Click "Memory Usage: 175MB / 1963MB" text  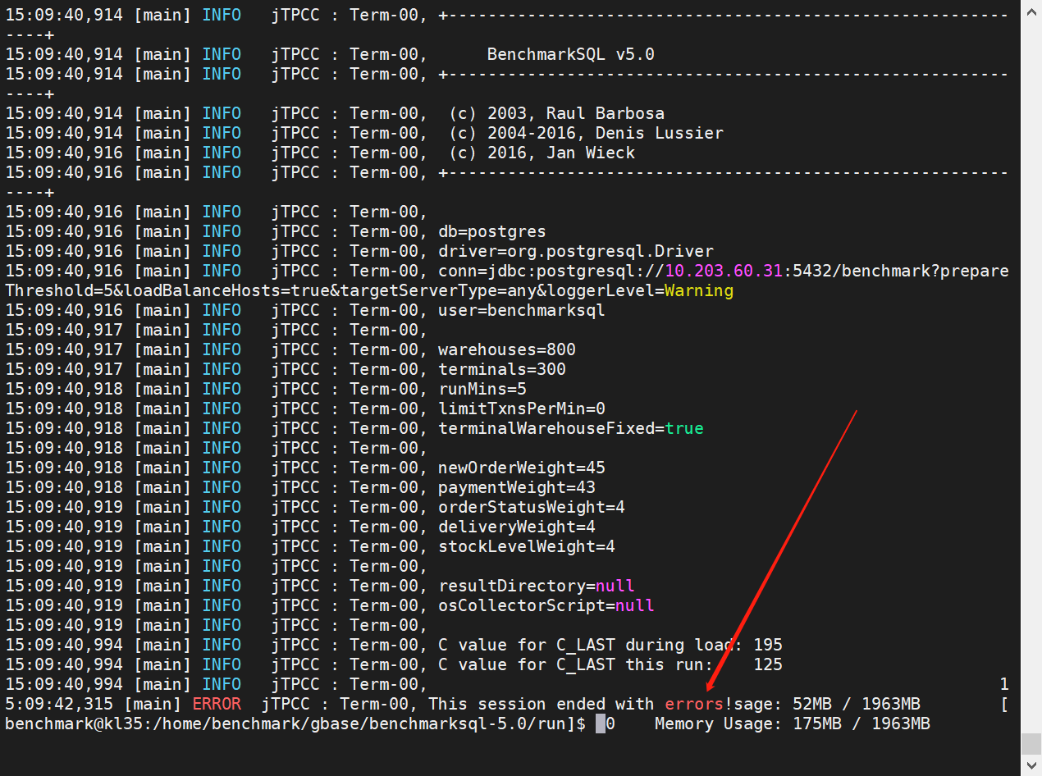(793, 724)
